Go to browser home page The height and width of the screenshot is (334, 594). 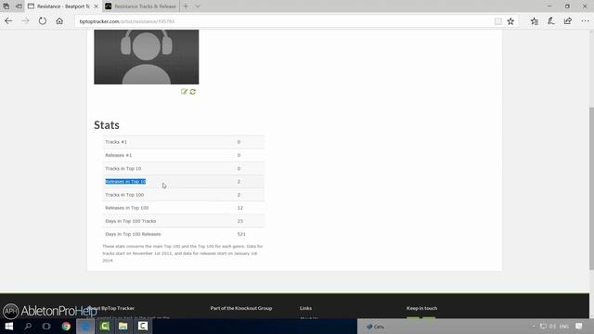pos(59,21)
